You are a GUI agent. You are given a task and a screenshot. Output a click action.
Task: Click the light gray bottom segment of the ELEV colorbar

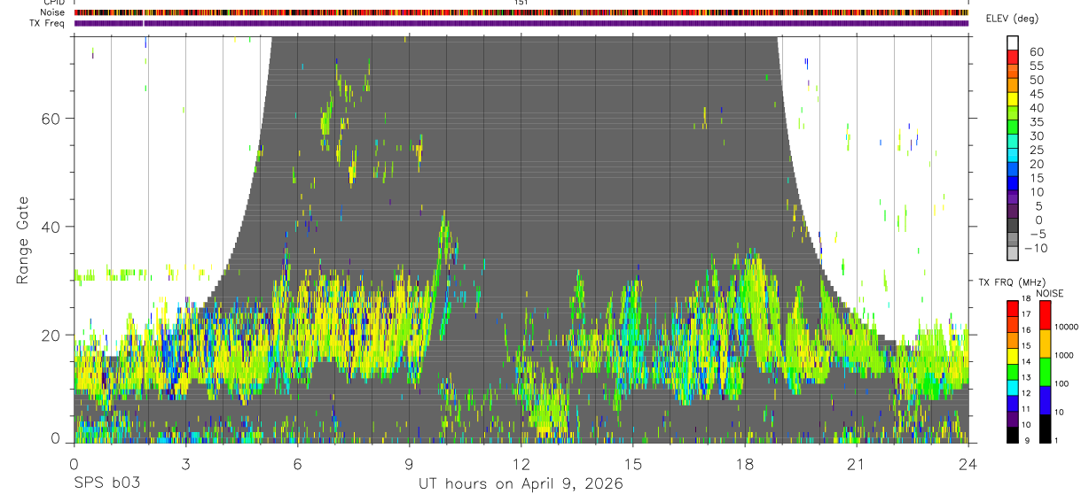pyautogui.click(x=1012, y=255)
